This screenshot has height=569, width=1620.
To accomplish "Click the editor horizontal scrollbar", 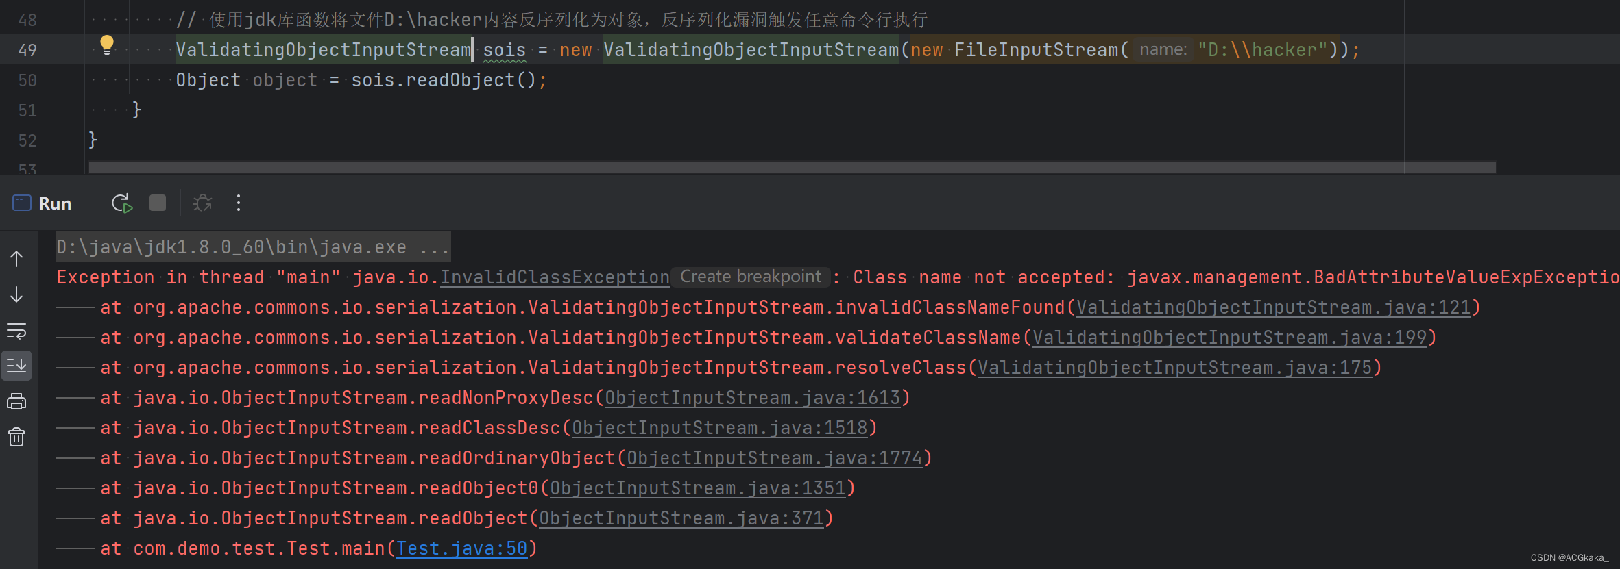I will (792, 167).
